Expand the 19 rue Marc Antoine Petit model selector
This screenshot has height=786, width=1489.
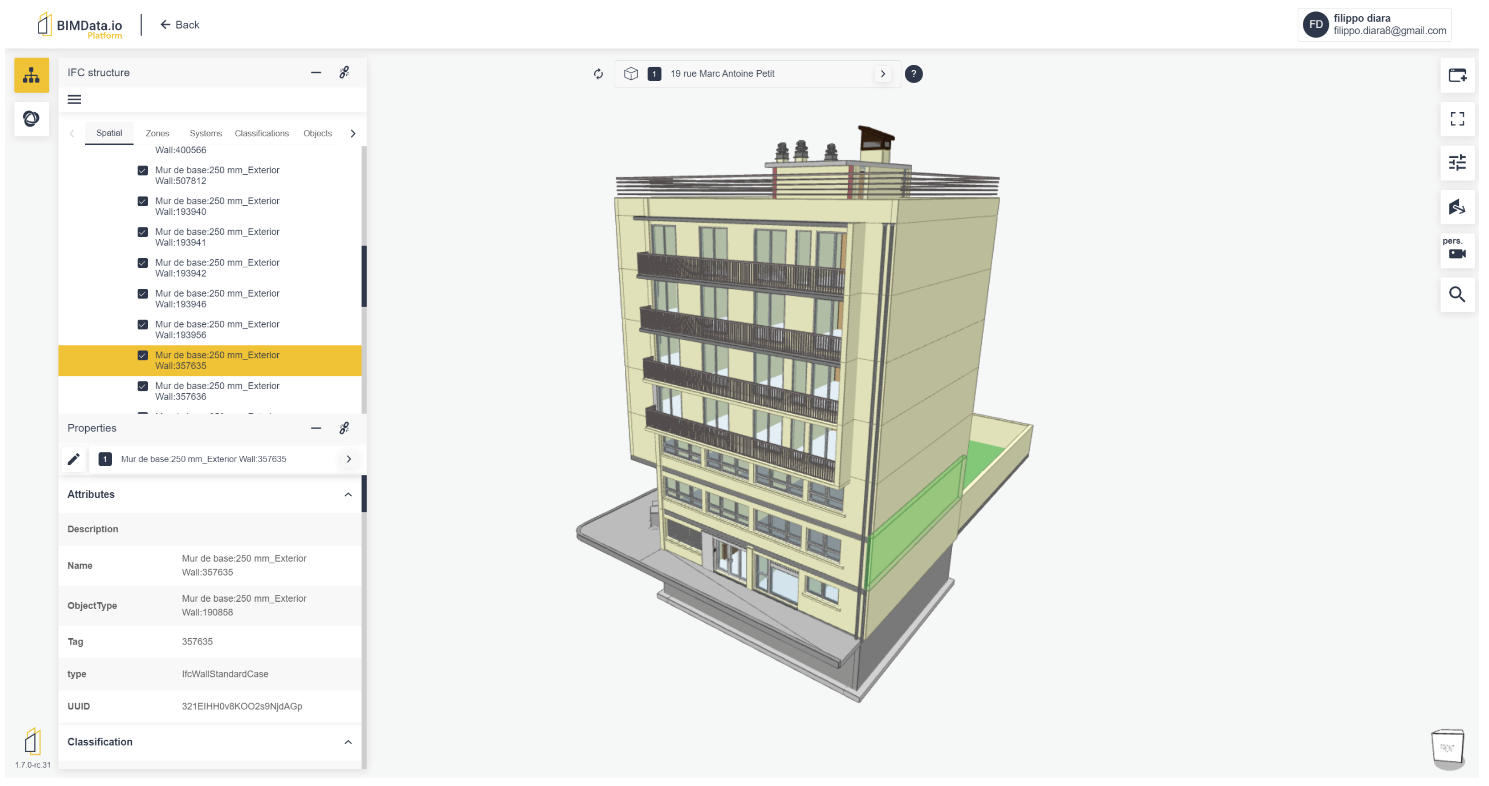pyautogui.click(x=882, y=74)
